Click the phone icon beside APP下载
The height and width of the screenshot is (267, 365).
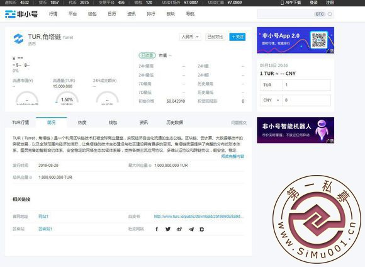(x=282, y=3)
